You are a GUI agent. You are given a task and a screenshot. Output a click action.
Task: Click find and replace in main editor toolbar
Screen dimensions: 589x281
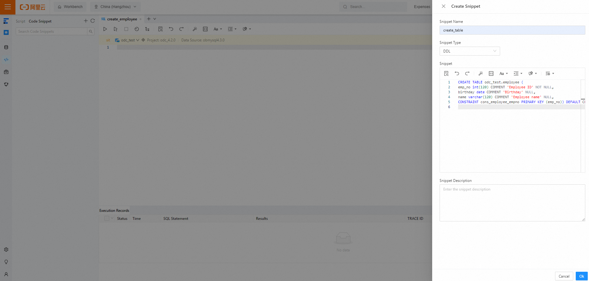pyautogui.click(x=161, y=29)
